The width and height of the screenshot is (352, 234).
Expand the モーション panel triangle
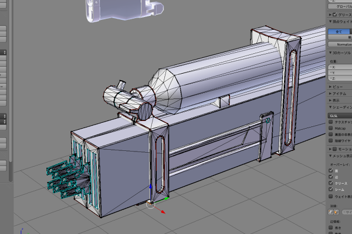[x=330, y=149]
